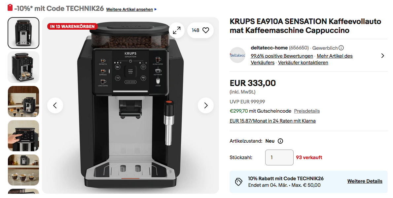Click the coupon tag icon in discount banner
393x198 pixels.
[x=238, y=182]
